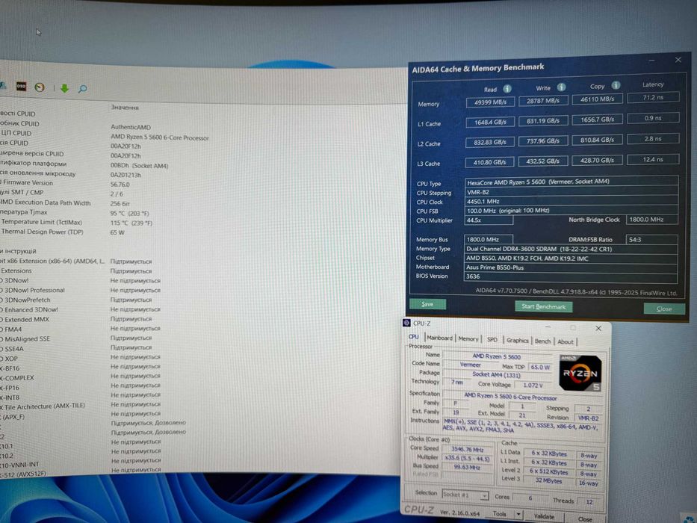Click the L3 Cache Copy value 428.70 GB/s

tap(597, 160)
